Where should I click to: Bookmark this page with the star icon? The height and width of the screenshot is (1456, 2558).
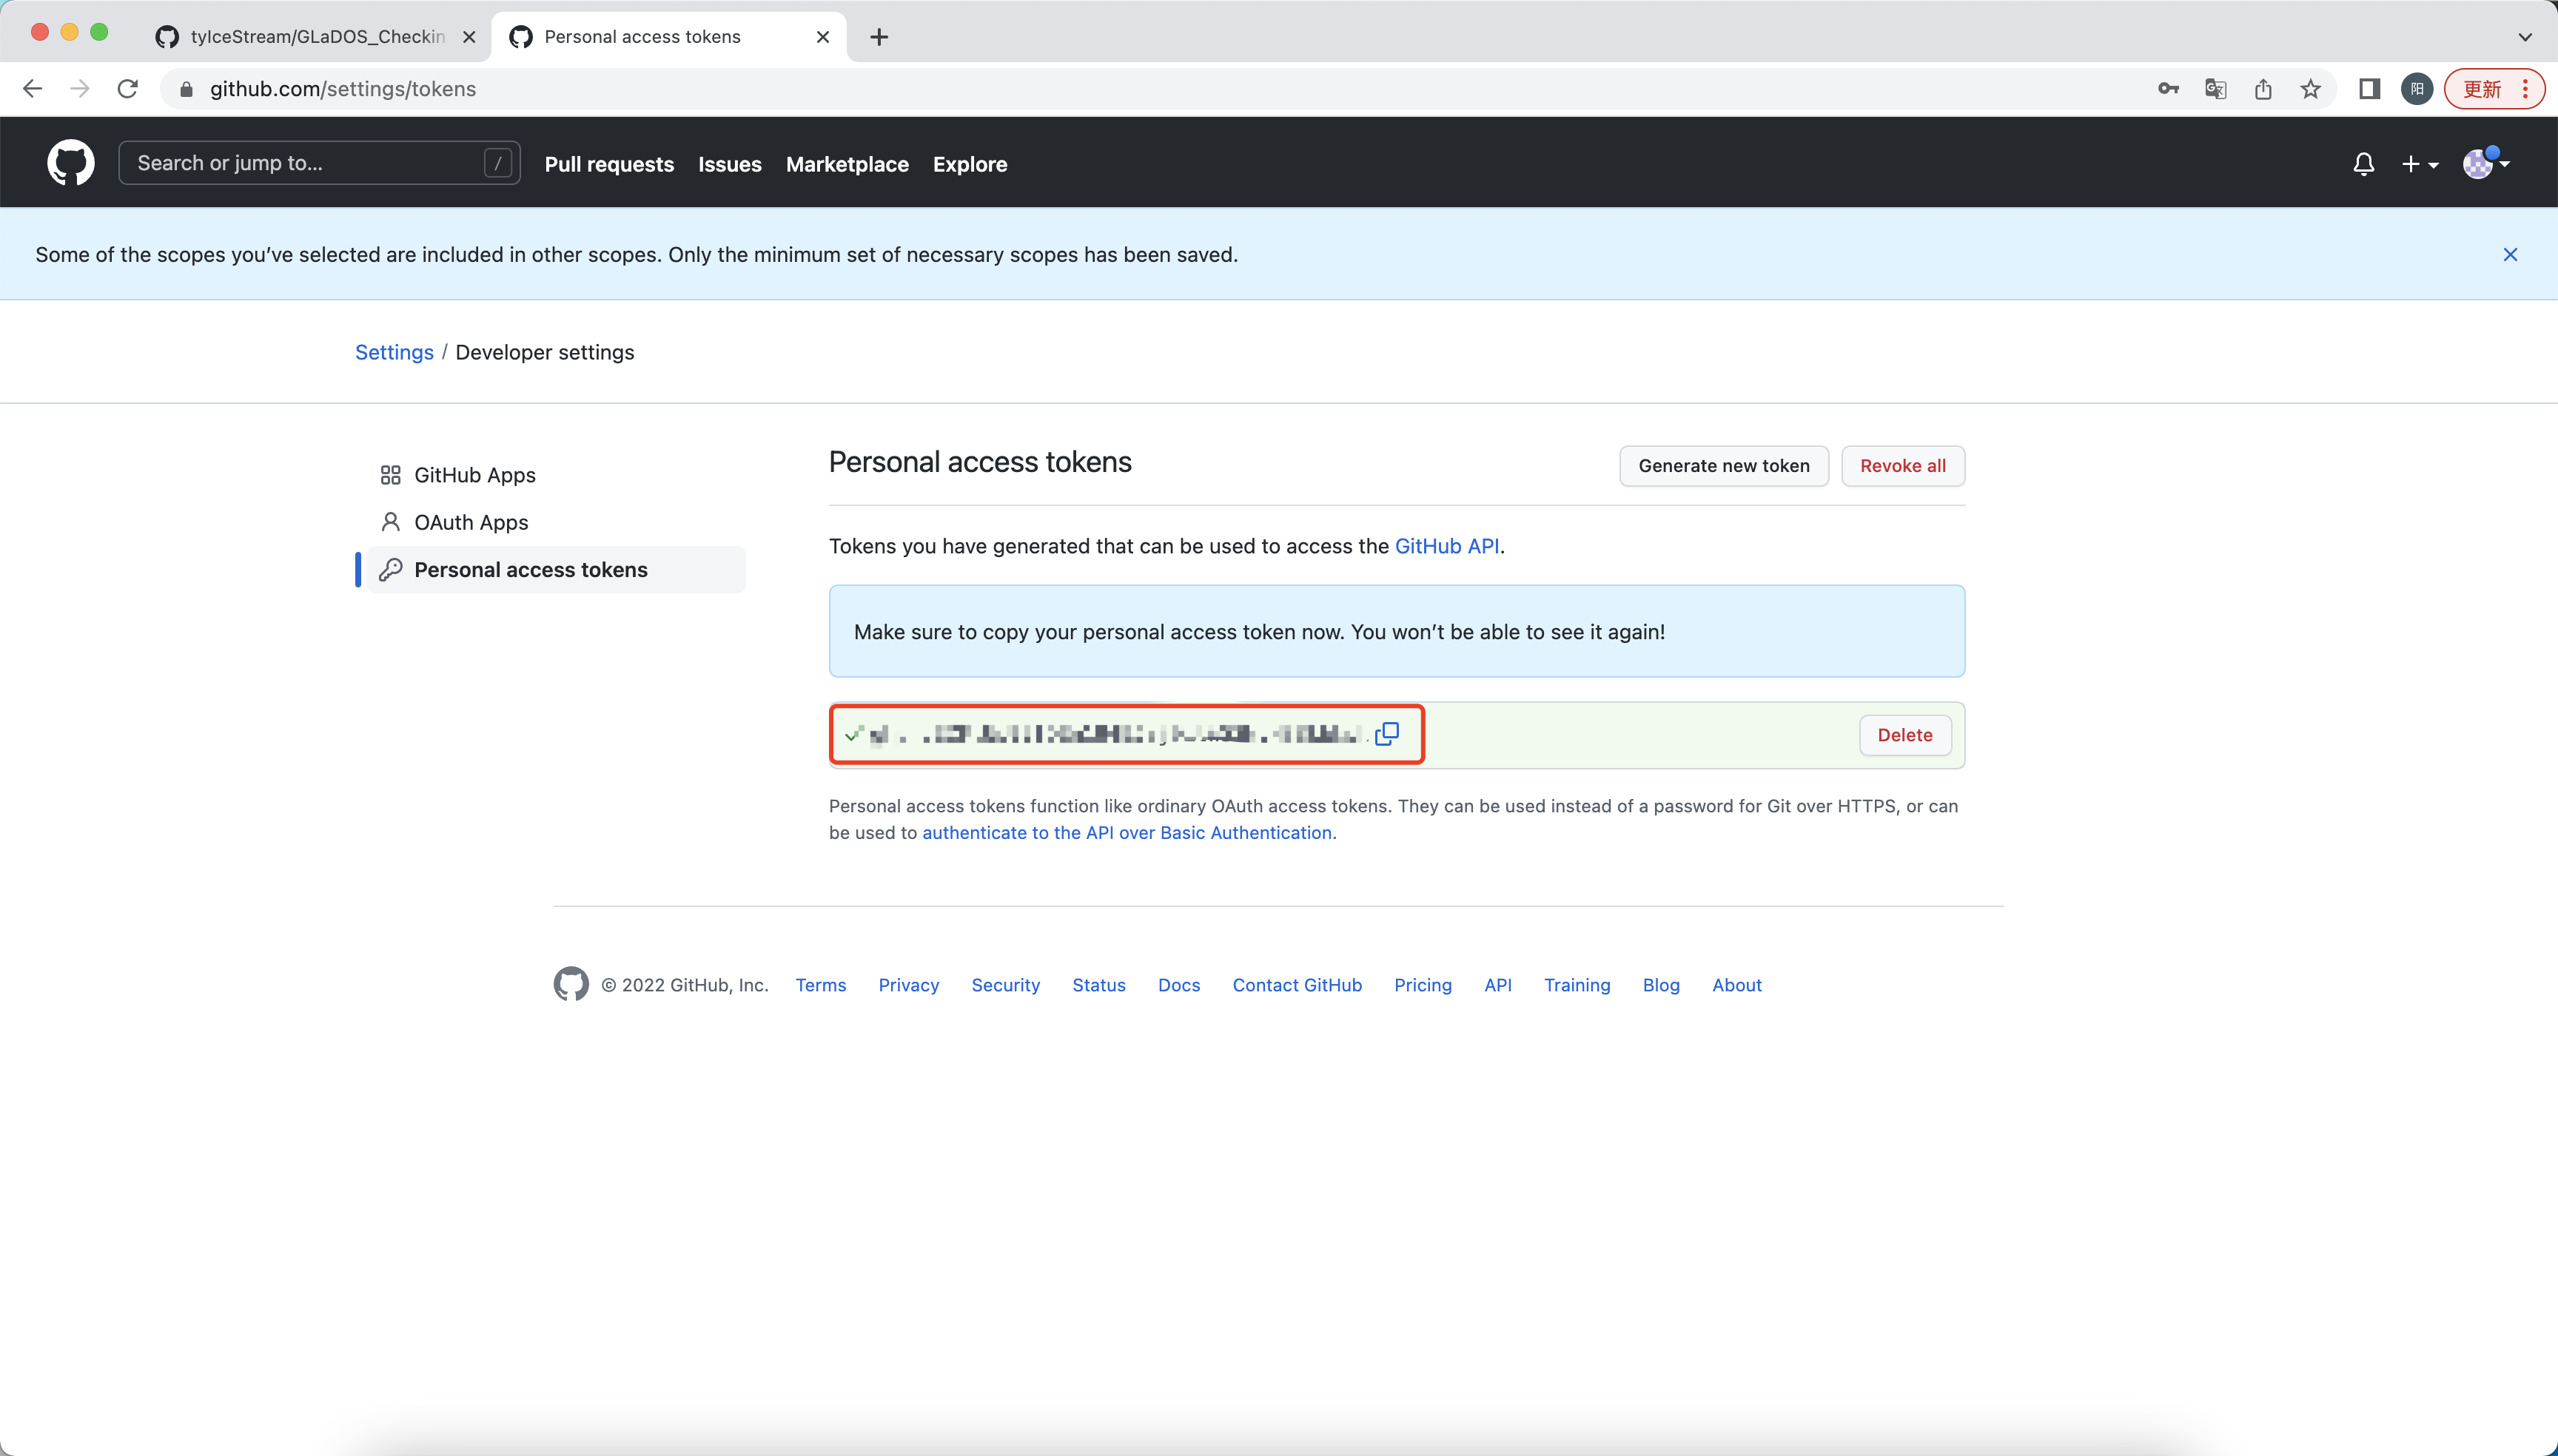(2310, 89)
